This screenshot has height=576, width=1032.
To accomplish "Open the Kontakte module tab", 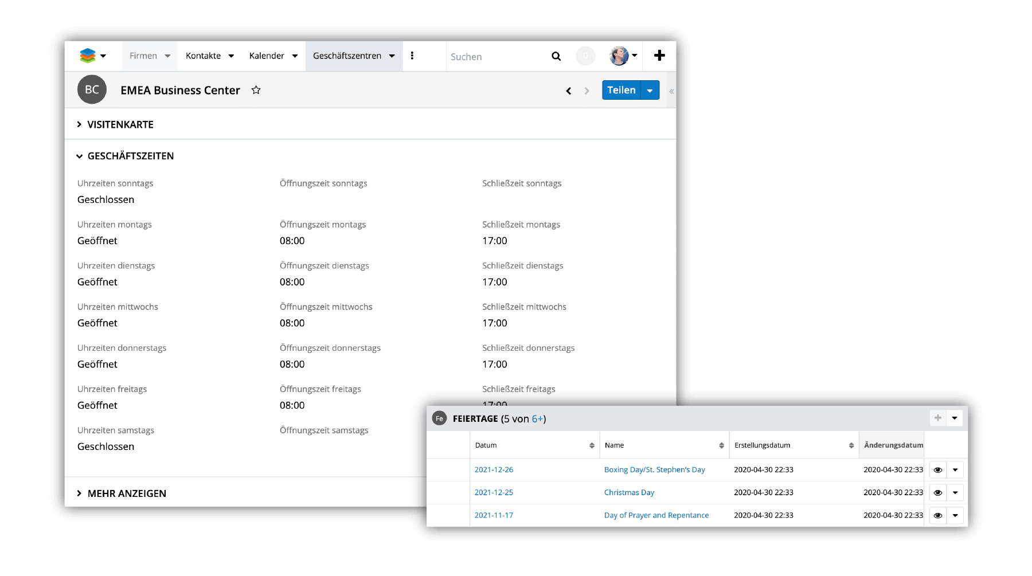I will [203, 56].
